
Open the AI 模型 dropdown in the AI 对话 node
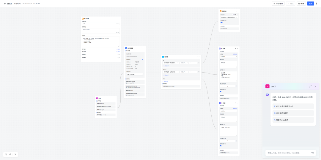(x=228, y=56)
